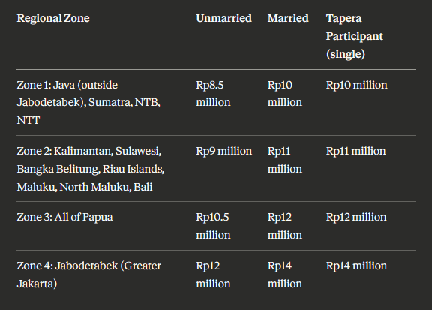Image resolution: width=432 pixels, height=310 pixels.
Task: Click the Zone 1 Java region cell
Action: click(88, 102)
